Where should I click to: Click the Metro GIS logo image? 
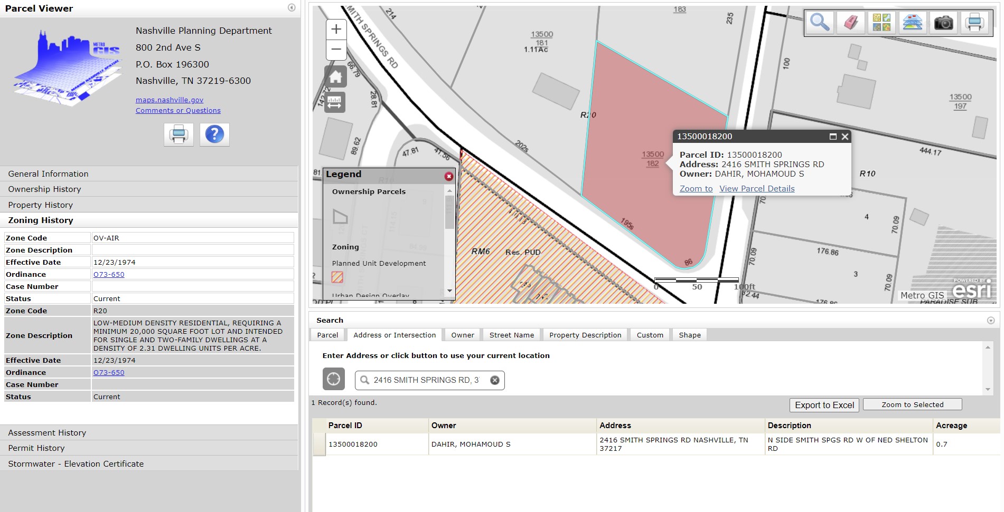pyautogui.click(x=67, y=67)
